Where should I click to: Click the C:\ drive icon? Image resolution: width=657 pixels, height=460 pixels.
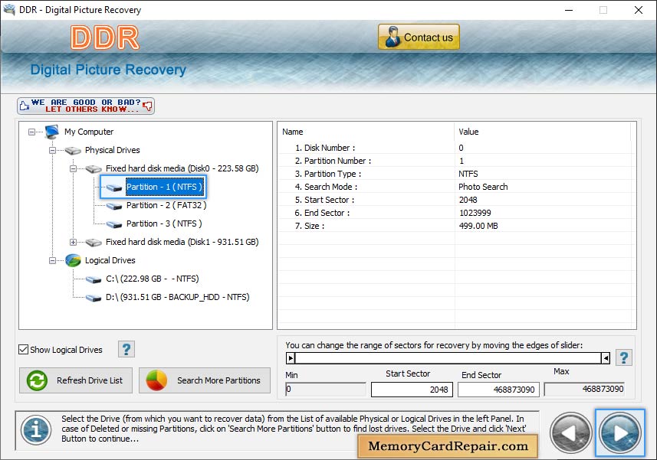point(94,279)
